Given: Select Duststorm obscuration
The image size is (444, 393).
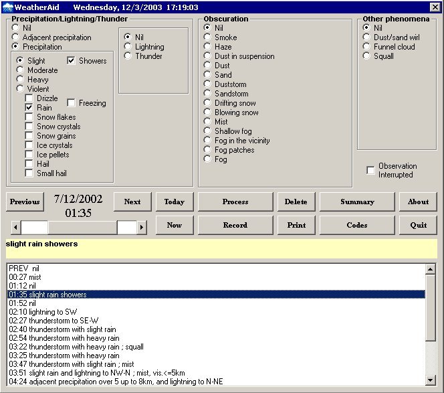Looking at the screenshot, I should coord(207,84).
